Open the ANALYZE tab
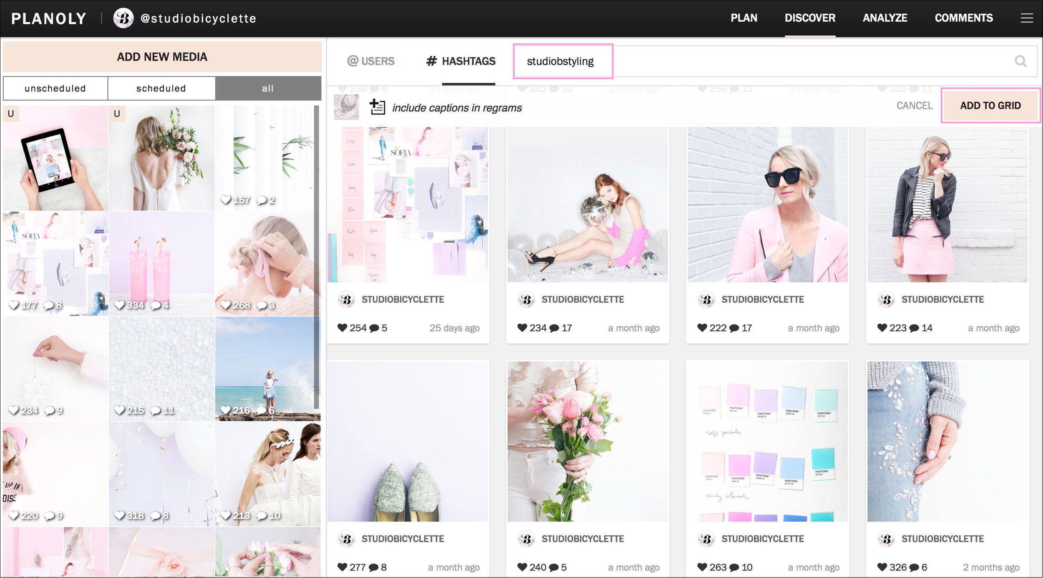 pyautogui.click(x=885, y=18)
